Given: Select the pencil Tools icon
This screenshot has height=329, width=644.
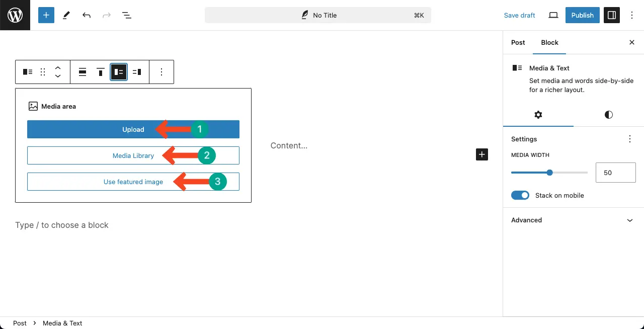Looking at the screenshot, I should (66, 15).
